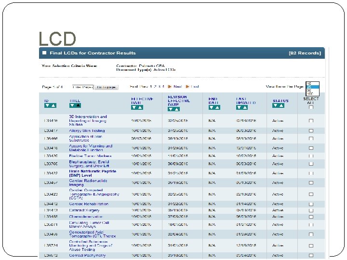
Task: Choose 100 in items per page list
Action: pyautogui.click(x=312, y=93)
